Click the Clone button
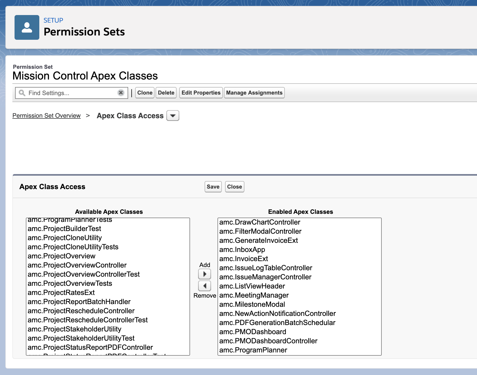The image size is (477, 375). pos(145,93)
